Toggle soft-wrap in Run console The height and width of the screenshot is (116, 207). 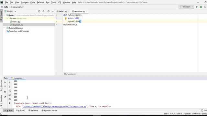pos(10,91)
